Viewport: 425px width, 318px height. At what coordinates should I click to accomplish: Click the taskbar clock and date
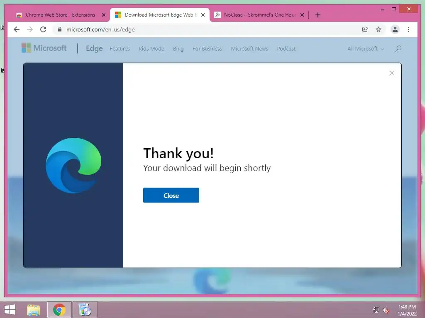(x=407, y=310)
